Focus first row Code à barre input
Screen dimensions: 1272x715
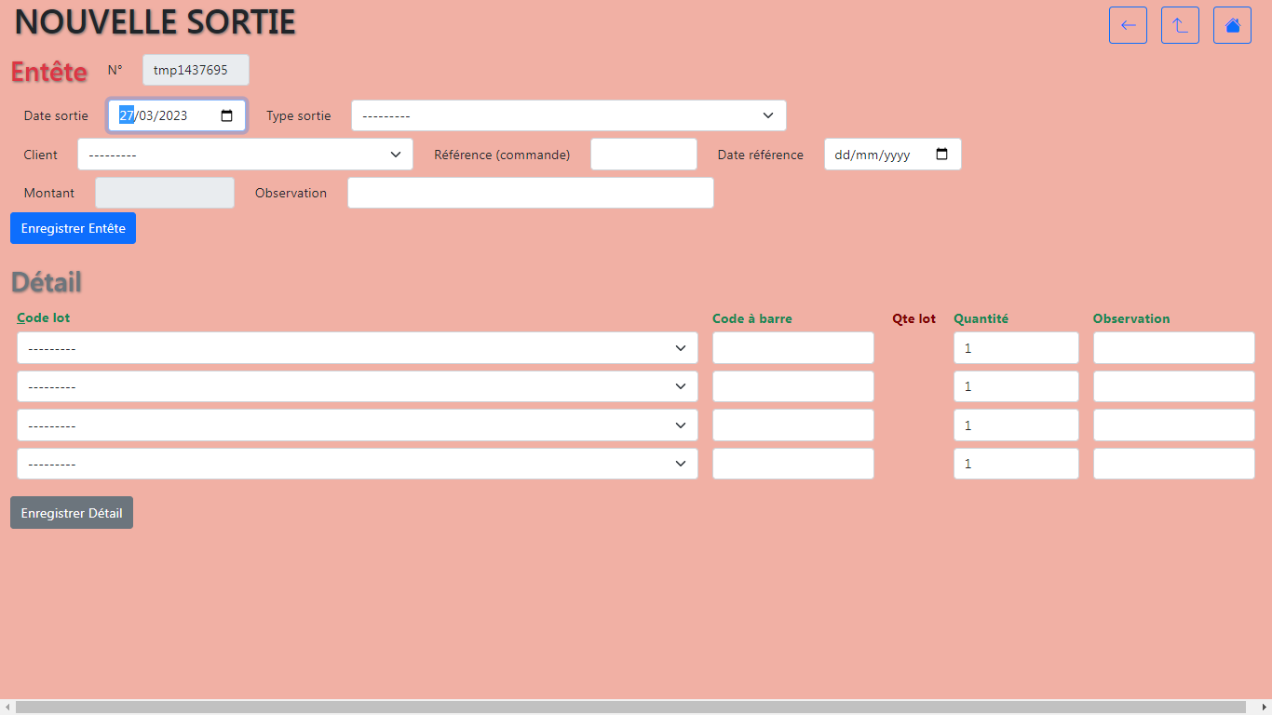793,347
